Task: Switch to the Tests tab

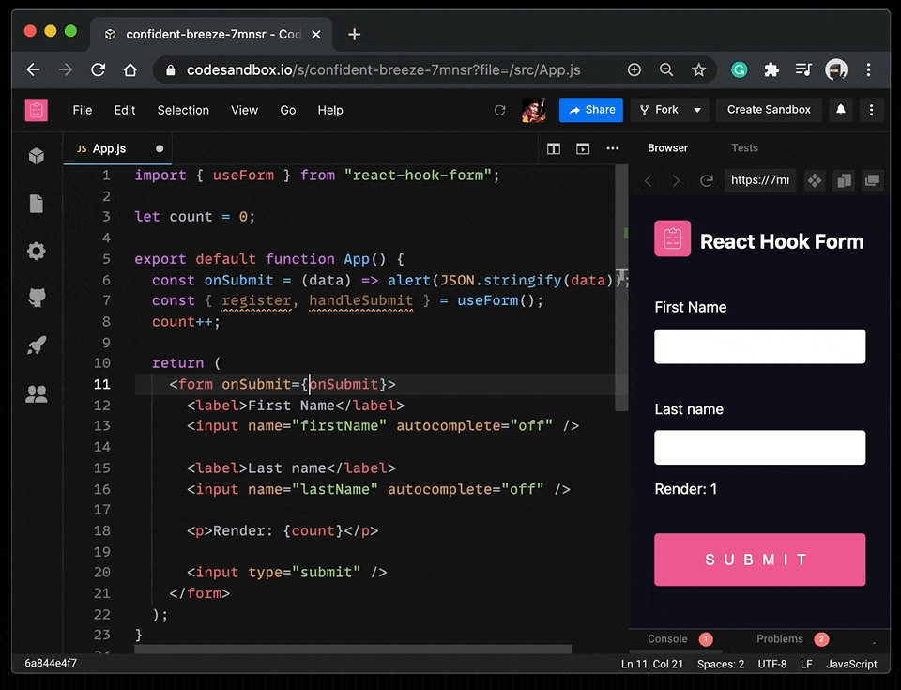Action: coord(744,148)
